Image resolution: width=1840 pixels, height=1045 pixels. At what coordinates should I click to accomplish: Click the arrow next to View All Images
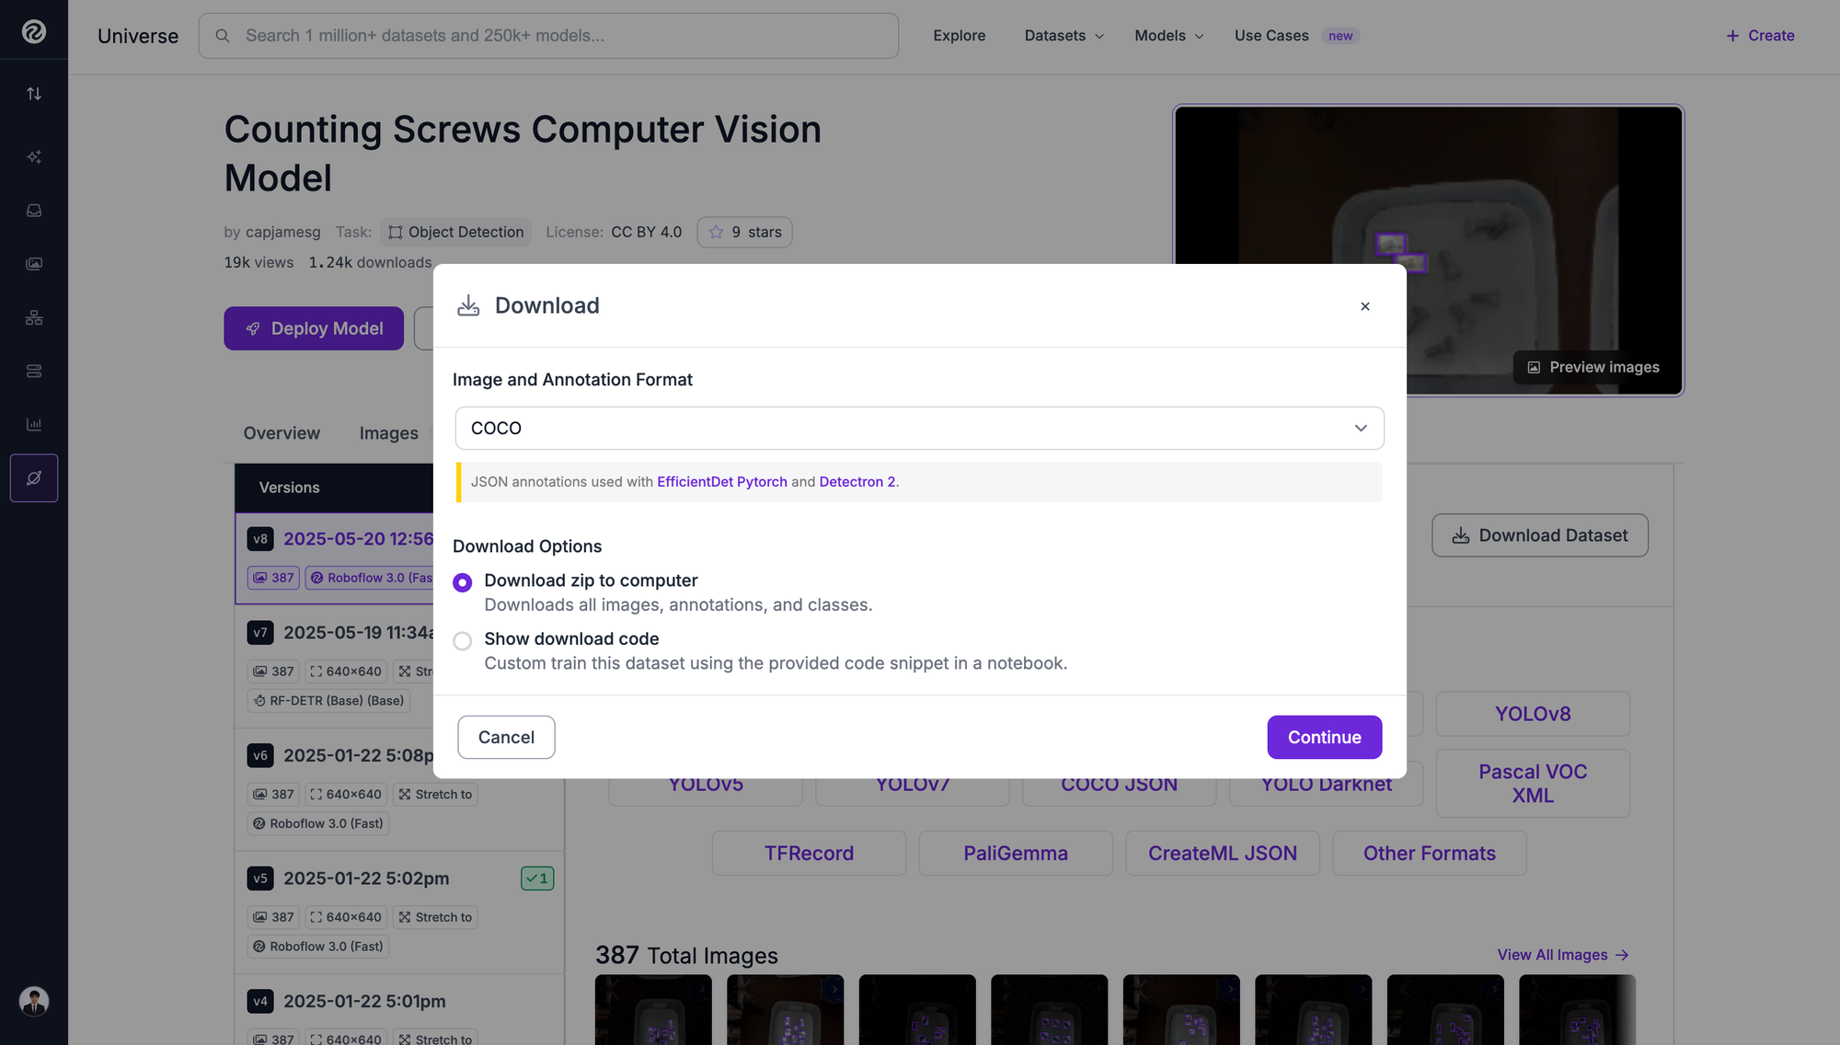pos(1622,955)
